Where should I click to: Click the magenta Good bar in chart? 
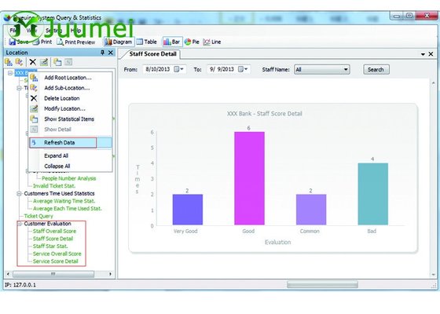point(249,178)
